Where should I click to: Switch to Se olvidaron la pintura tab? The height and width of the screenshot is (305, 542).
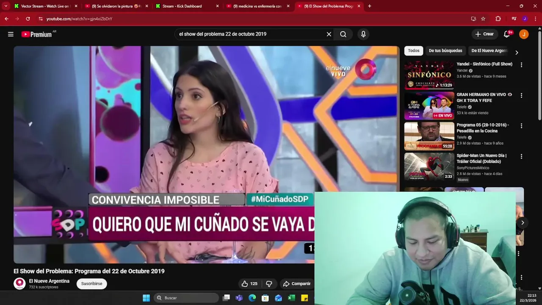[116, 6]
